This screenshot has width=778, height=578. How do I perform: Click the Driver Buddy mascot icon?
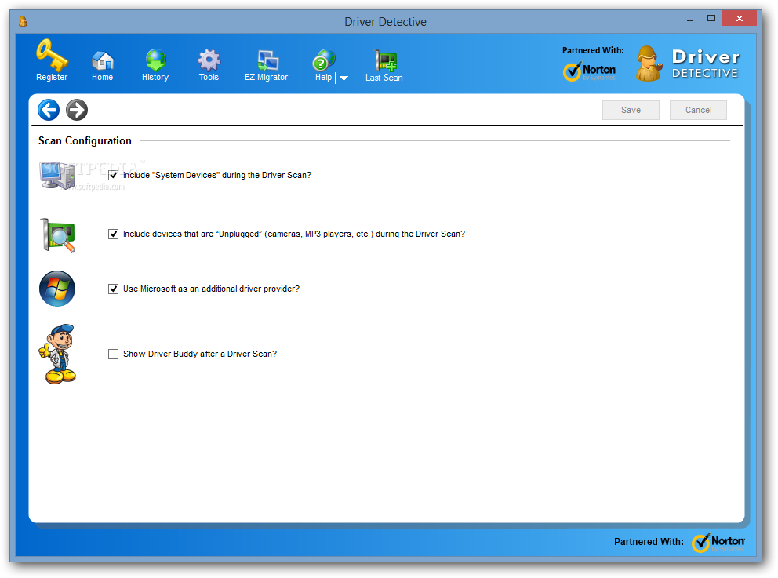click(57, 354)
